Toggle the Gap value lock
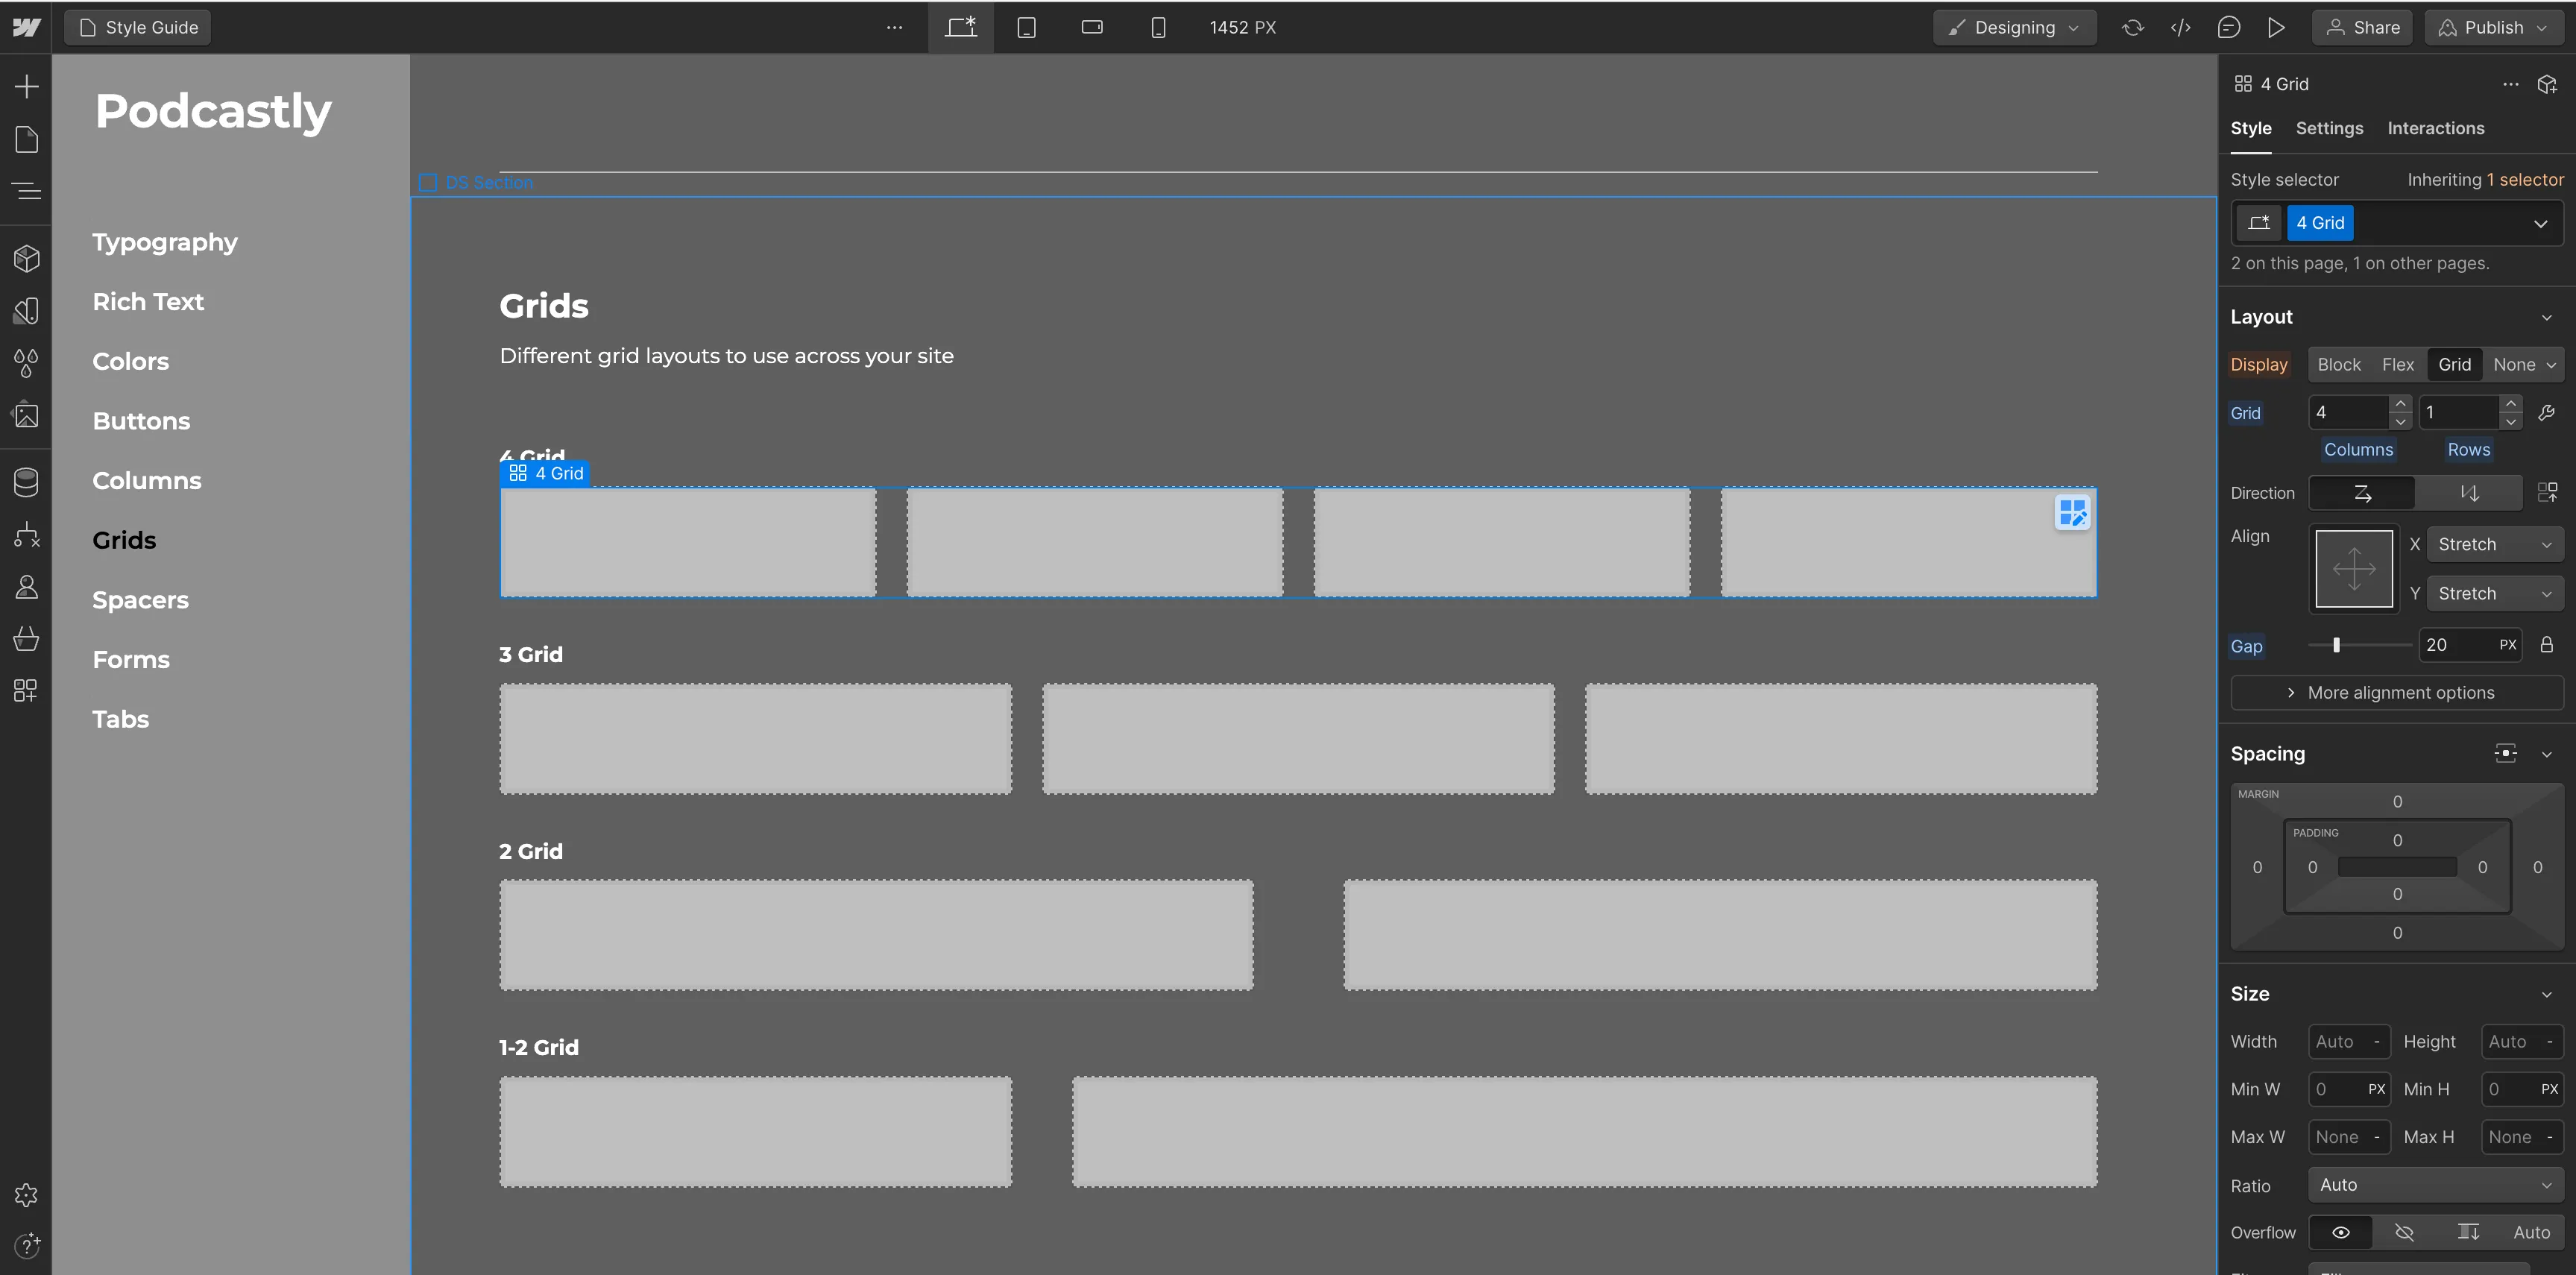The height and width of the screenshot is (1275, 2576). click(2548, 644)
